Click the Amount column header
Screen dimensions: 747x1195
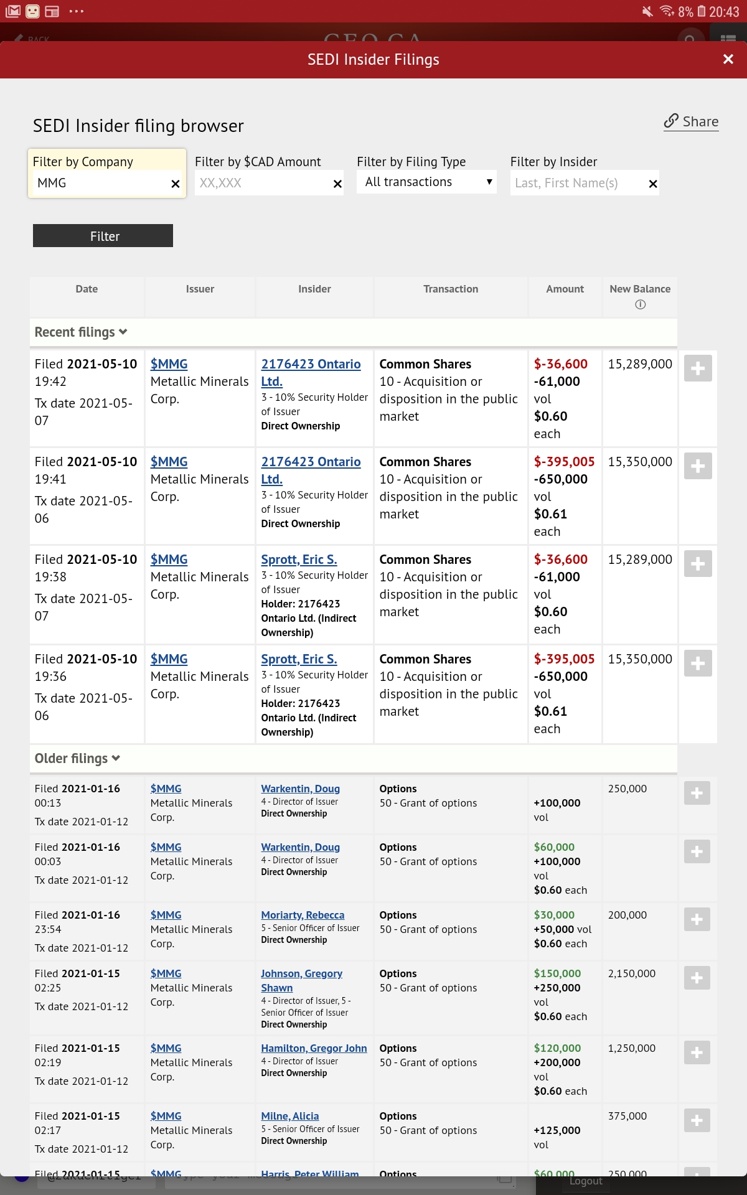tap(565, 289)
